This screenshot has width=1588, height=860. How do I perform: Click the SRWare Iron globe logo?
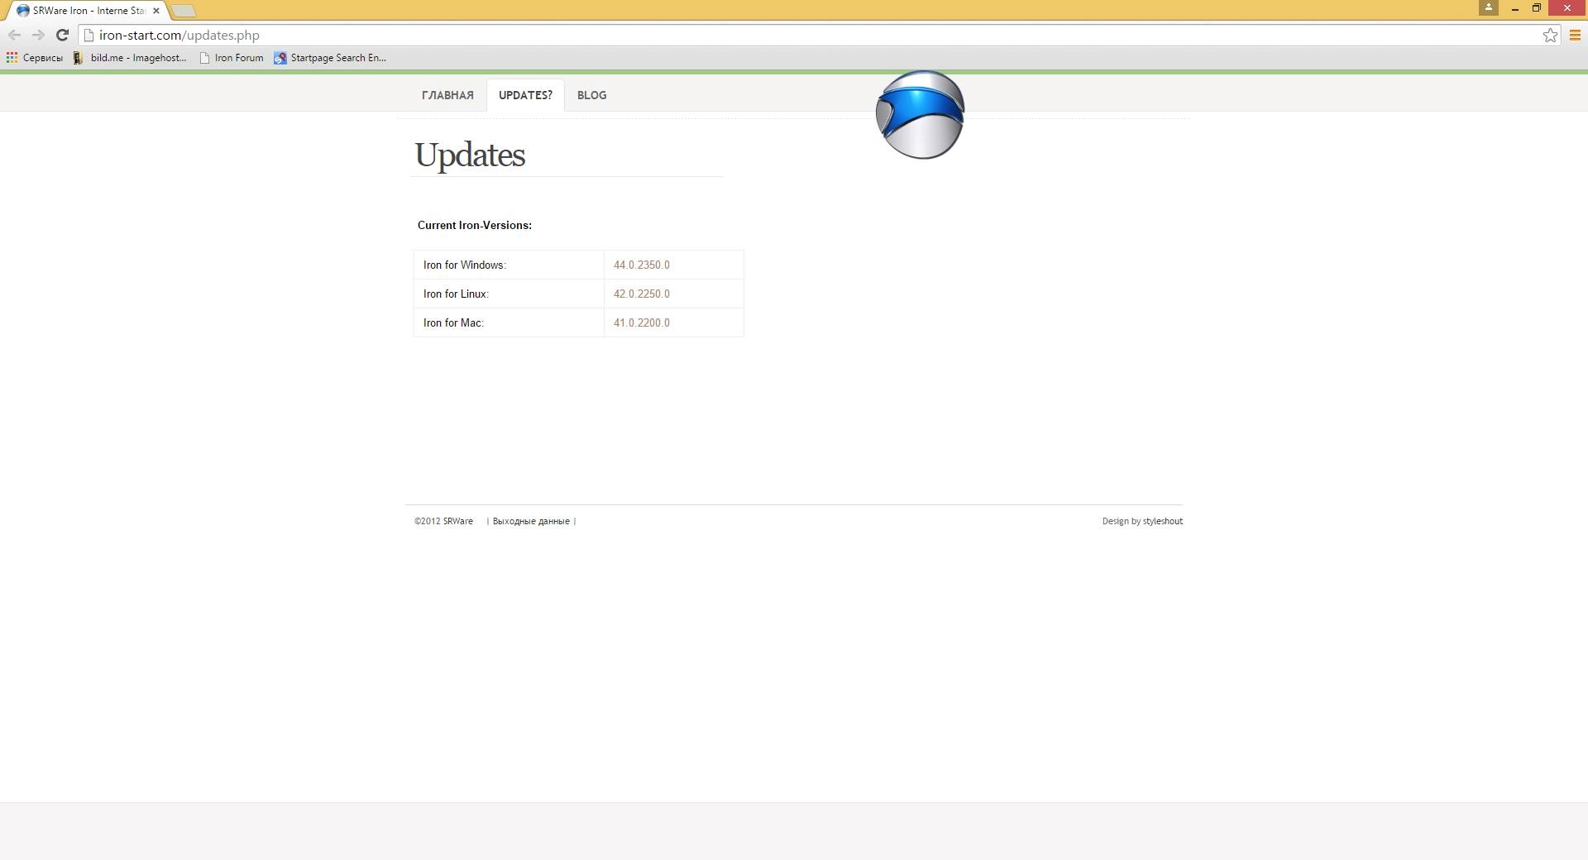tap(920, 114)
